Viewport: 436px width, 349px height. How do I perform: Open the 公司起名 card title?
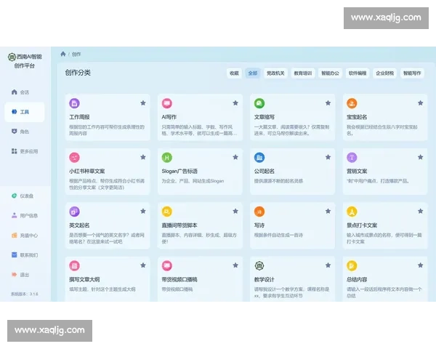pos(265,171)
